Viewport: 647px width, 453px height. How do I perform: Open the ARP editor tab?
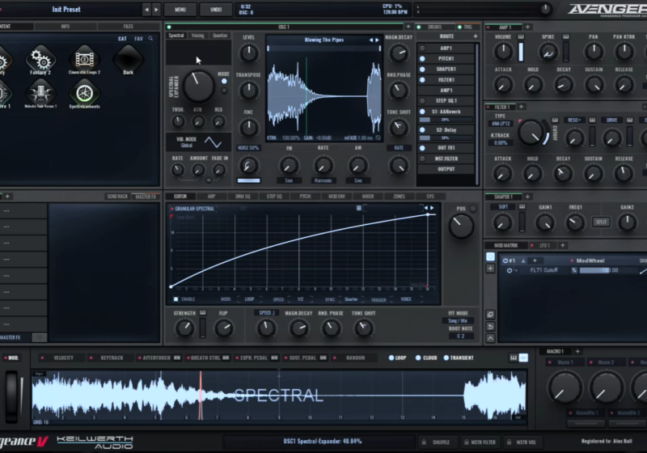(x=211, y=196)
